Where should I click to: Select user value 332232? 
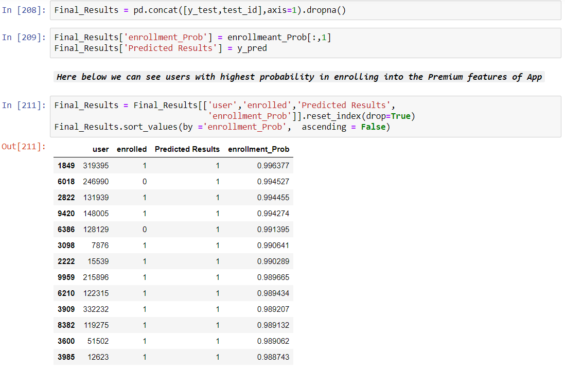(96, 309)
